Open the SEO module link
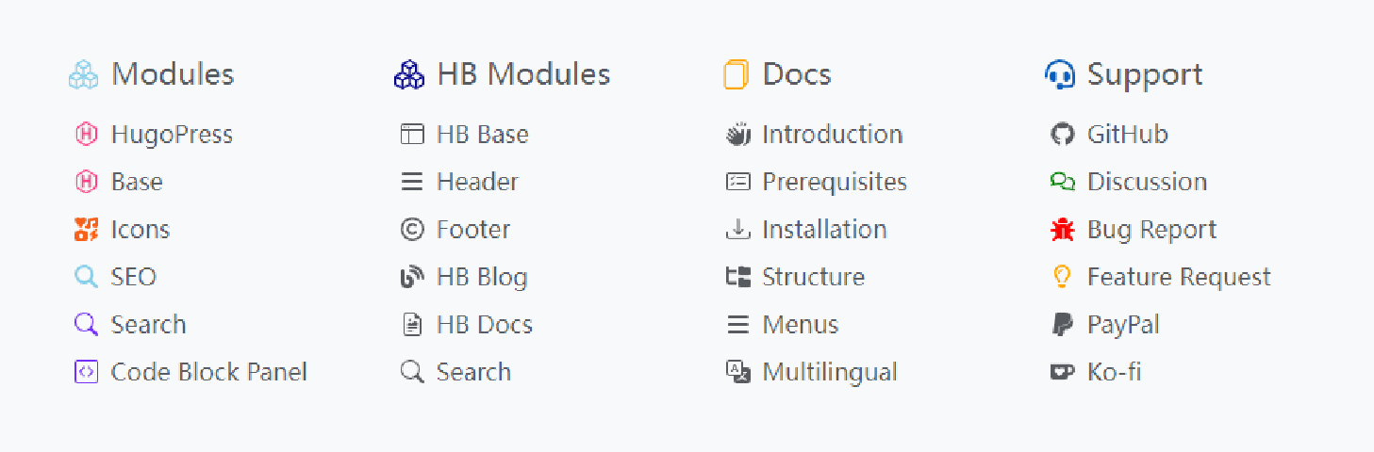 (x=133, y=277)
